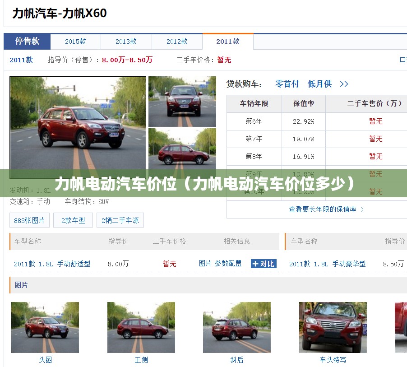Click 暂无 price in the 第7年 row
The width and height of the screenshot is (407, 367).
pyautogui.click(x=375, y=139)
